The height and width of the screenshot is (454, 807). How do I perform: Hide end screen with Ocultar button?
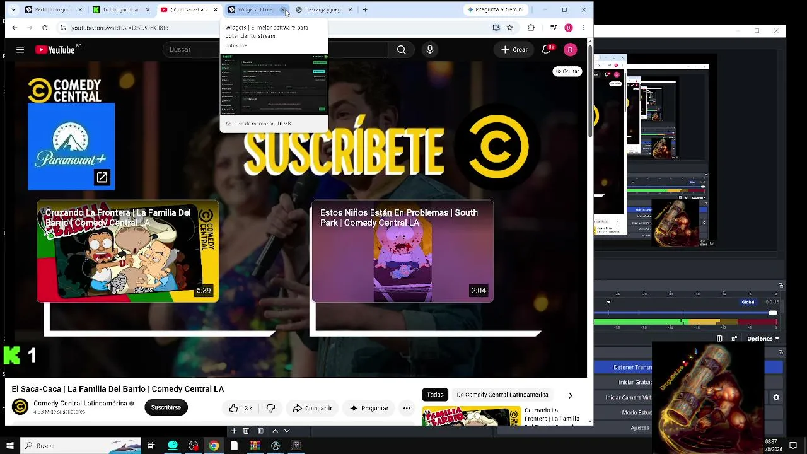click(567, 71)
